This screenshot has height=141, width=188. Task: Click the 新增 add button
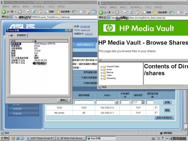click(167, 102)
